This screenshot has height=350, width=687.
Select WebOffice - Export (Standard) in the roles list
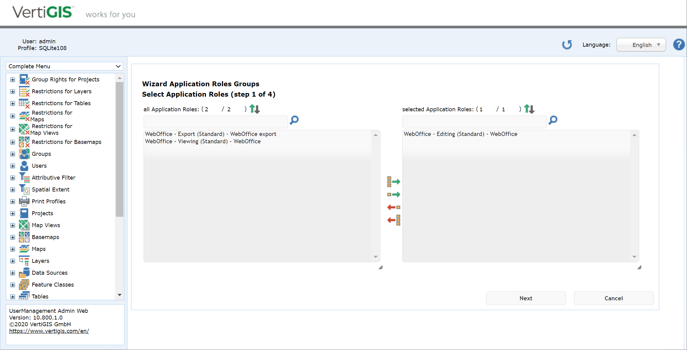point(211,134)
